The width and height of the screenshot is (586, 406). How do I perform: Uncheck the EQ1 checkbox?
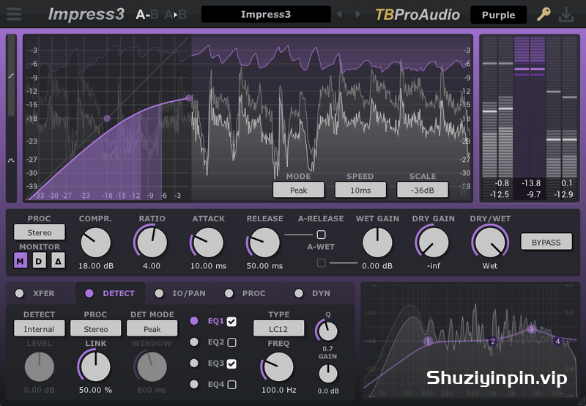(231, 322)
